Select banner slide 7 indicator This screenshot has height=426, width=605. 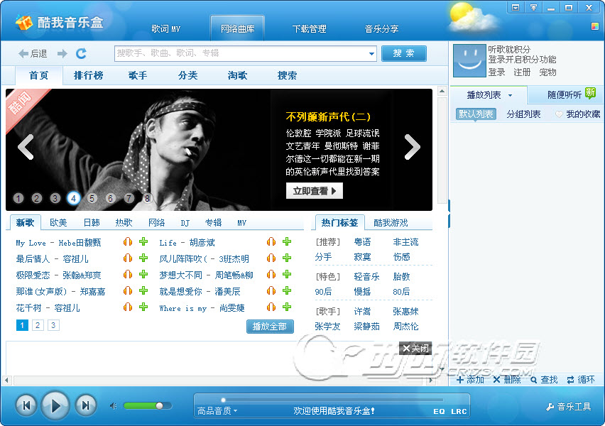(129, 198)
